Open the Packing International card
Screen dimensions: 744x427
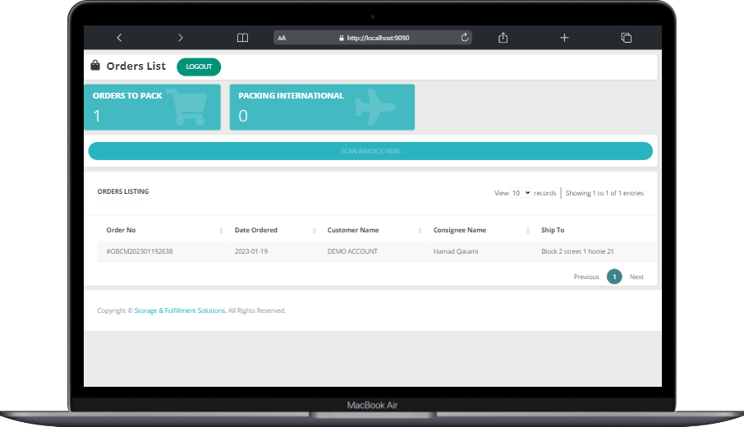[x=322, y=107]
